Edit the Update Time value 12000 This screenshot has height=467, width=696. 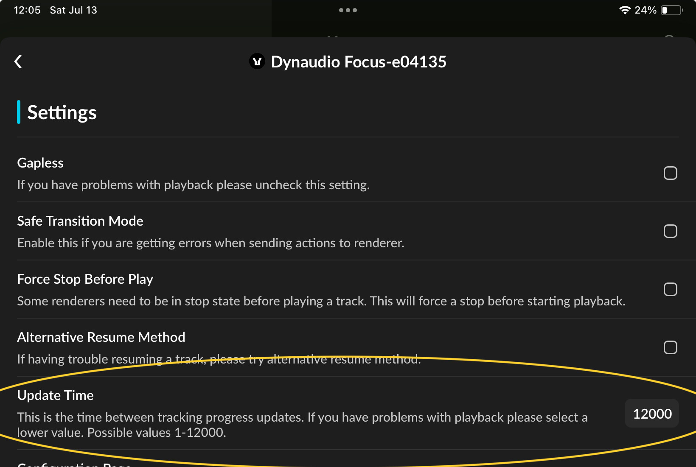coord(652,414)
